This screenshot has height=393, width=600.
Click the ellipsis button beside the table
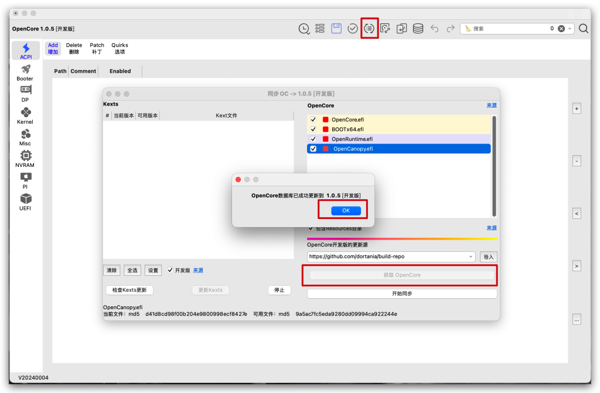click(x=577, y=319)
